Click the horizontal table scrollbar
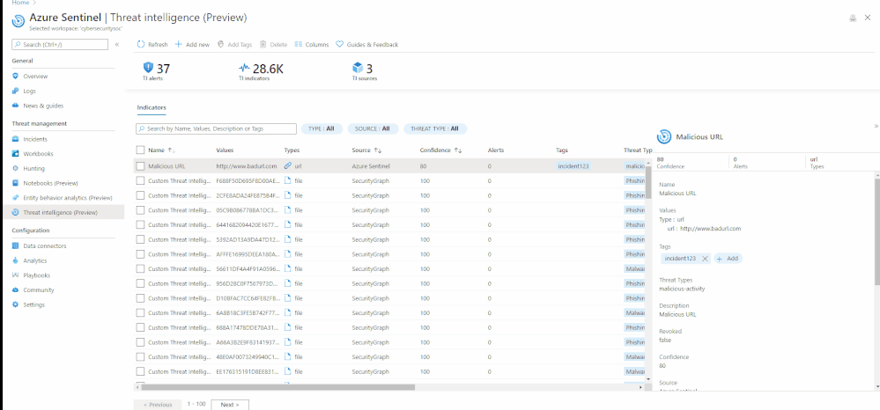This screenshot has width=880, height=410. (x=277, y=387)
